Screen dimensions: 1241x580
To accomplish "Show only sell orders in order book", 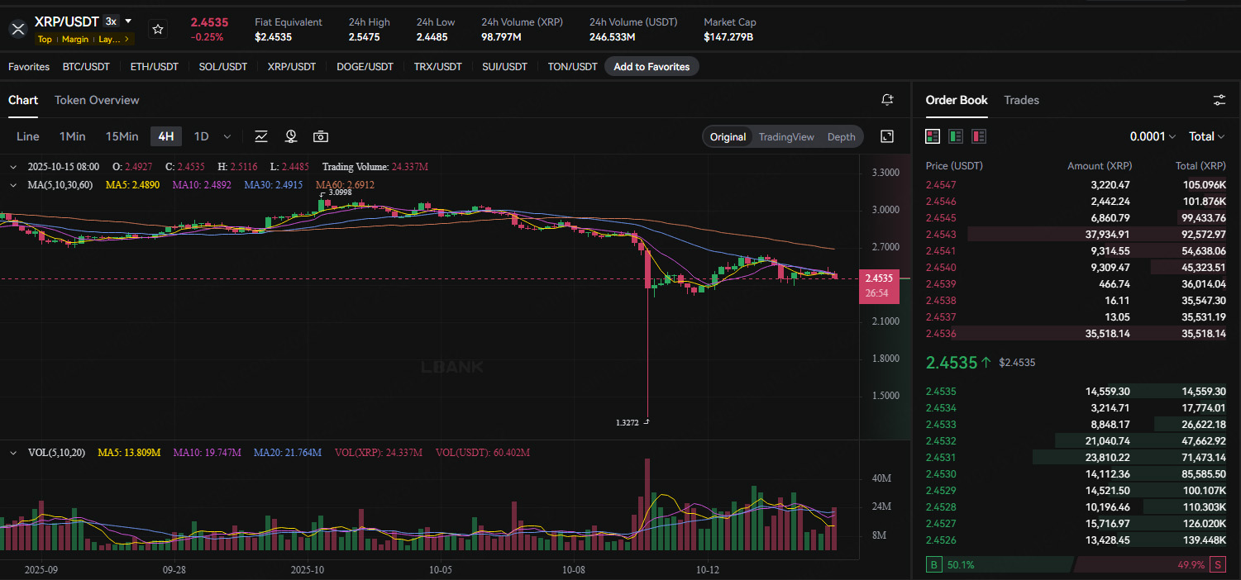I will 979,136.
